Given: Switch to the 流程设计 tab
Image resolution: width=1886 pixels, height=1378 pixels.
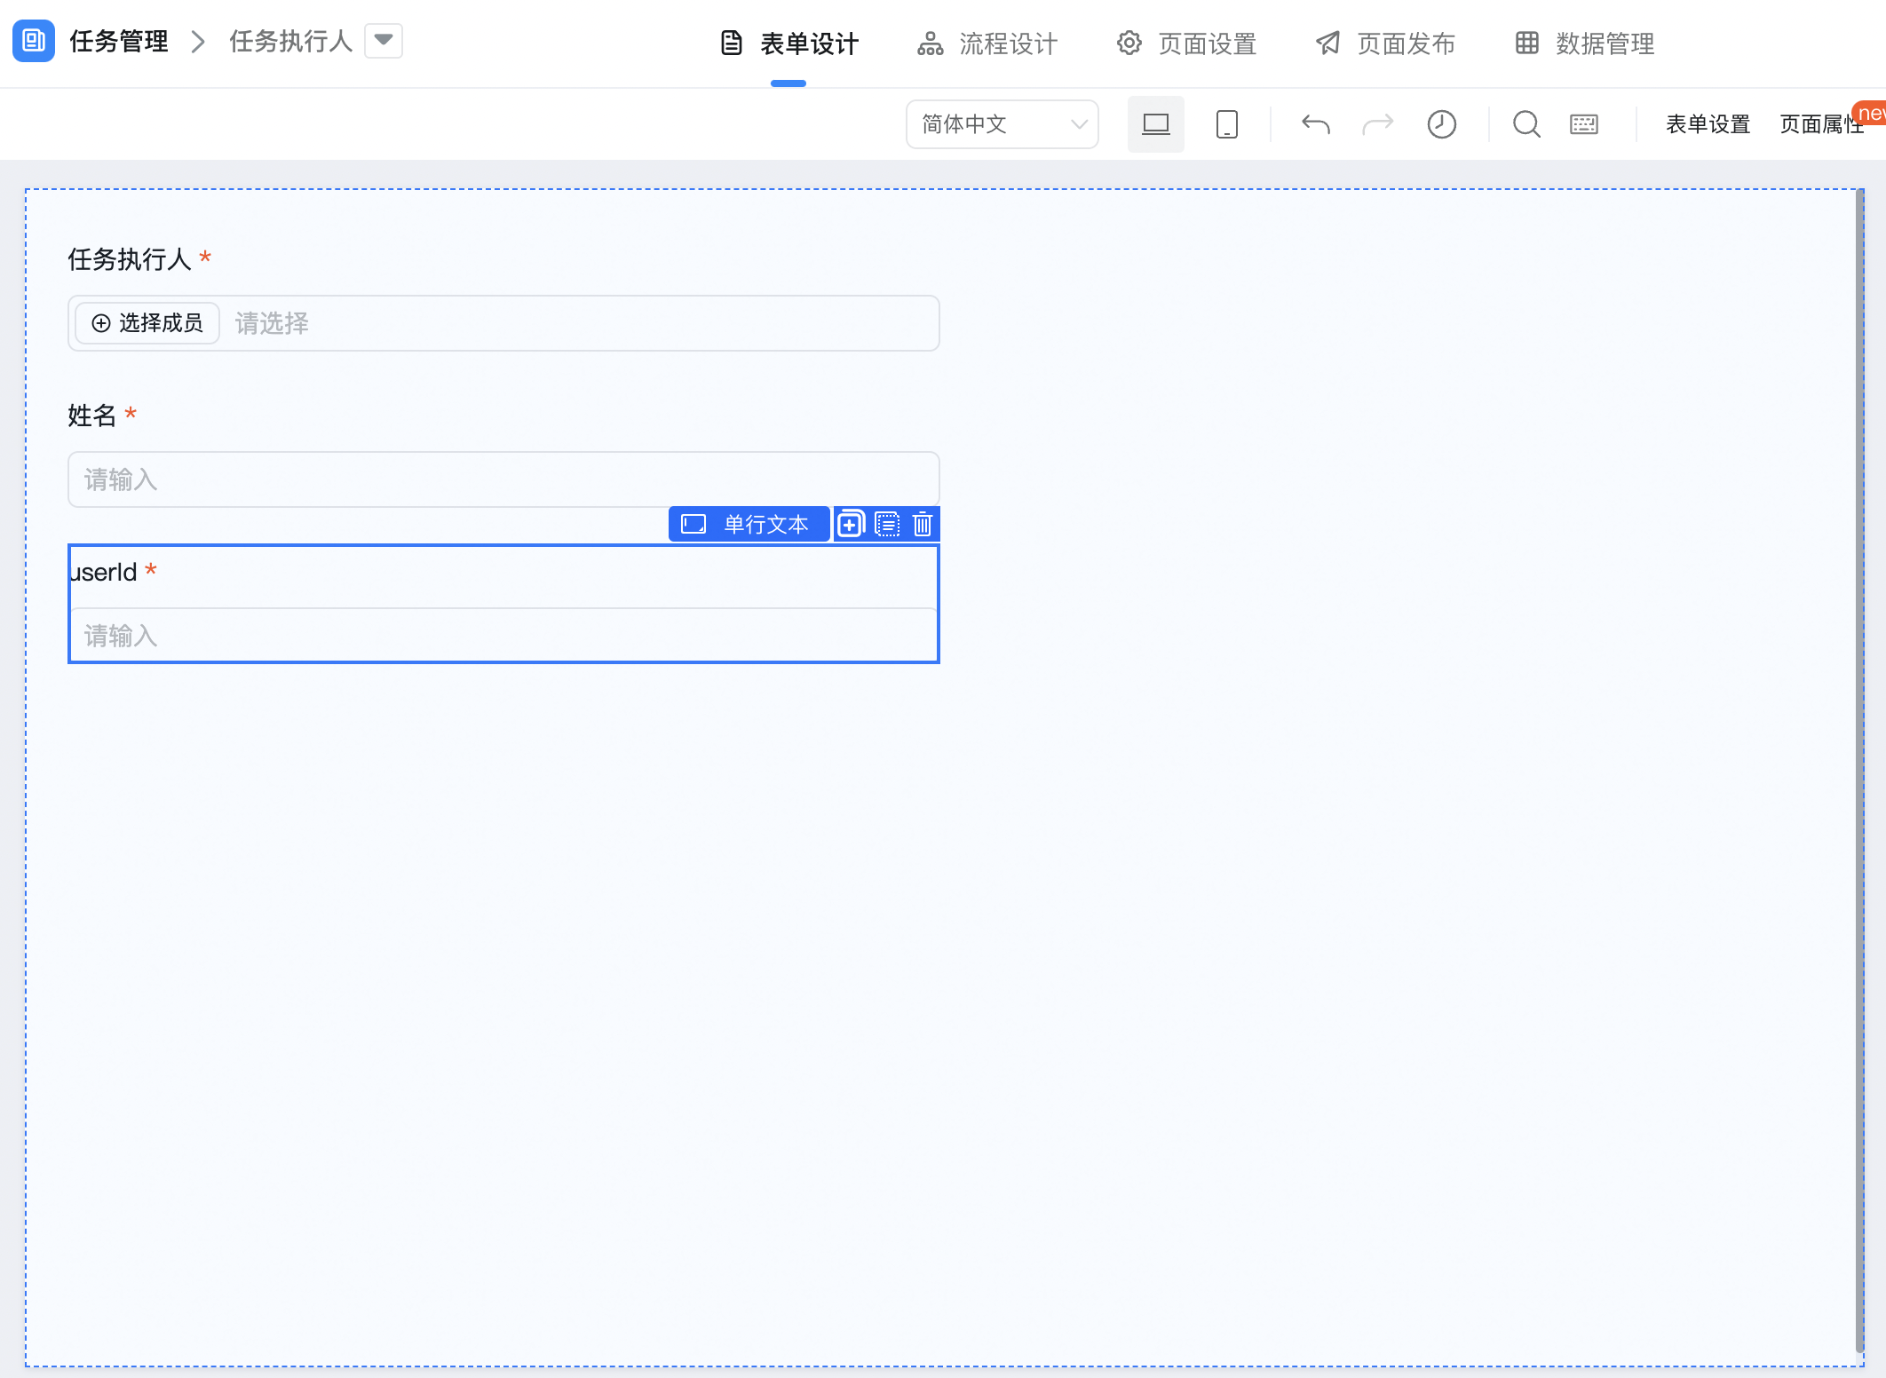Looking at the screenshot, I should coord(987,44).
